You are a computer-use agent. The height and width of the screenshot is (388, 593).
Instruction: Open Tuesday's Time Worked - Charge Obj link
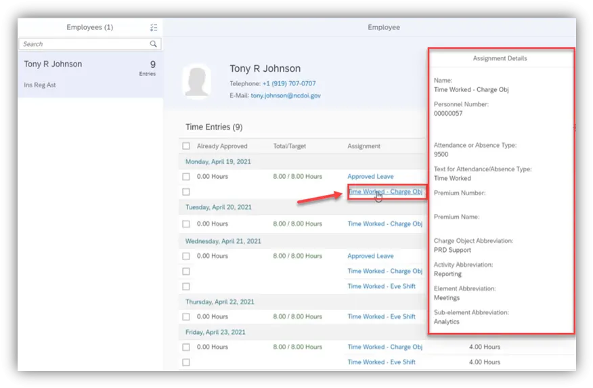385,224
